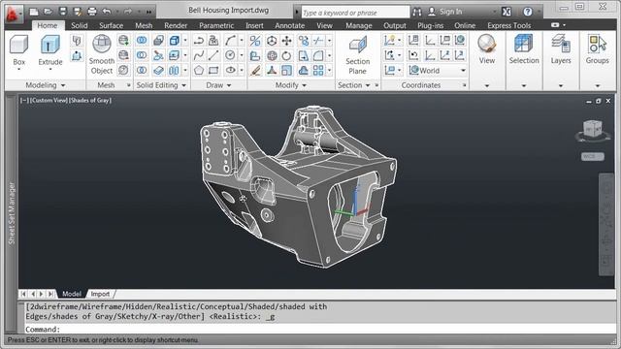This screenshot has height=349, width=621.
Task: Open the Home ribbon tab
Action: [48, 25]
